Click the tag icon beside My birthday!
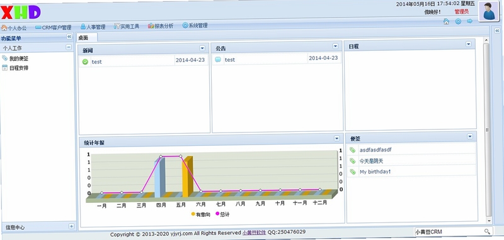The width and height of the screenshot is (504, 240). click(353, 172)
